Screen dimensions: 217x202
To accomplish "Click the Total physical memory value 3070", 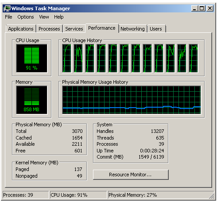I will (x=77, y=131).
